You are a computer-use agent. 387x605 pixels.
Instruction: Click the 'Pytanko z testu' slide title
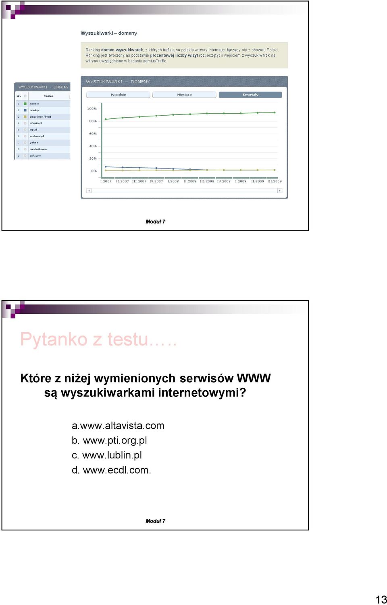click(x=98, y=339)
